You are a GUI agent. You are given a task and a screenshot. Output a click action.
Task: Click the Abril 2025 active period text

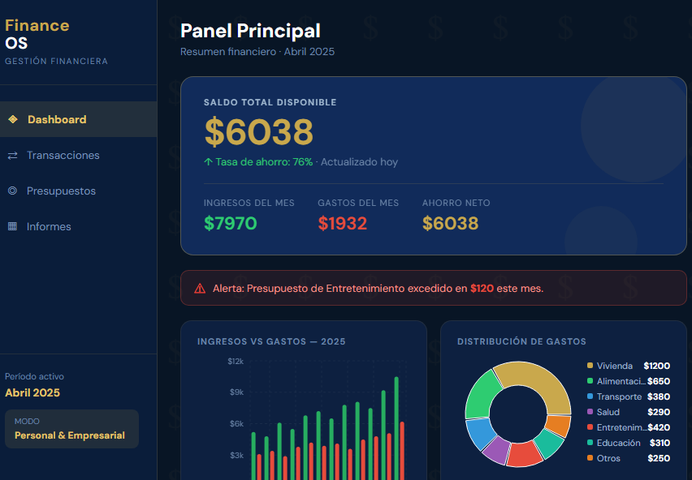coord(32,392)
